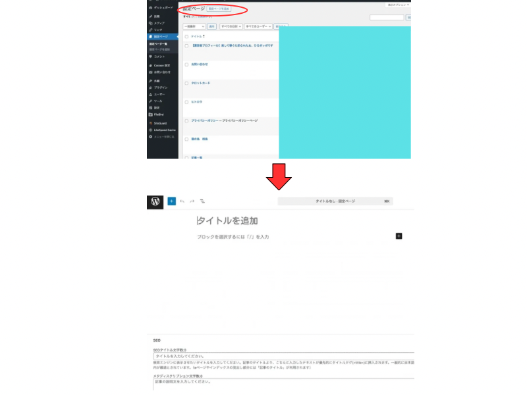Open LiteSpeed Cache in the sidebar
Image resolution: width=527 pixels, height=395 pixels.
(162, 130)
